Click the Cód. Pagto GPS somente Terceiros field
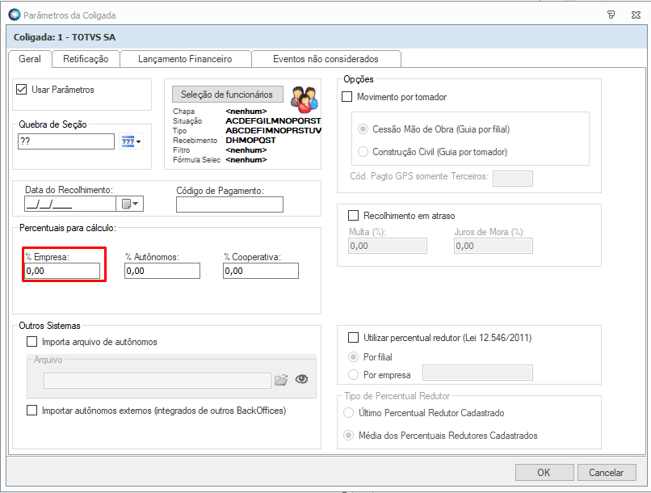This screenshot has height=493, width=651. [x=513, y=179]
